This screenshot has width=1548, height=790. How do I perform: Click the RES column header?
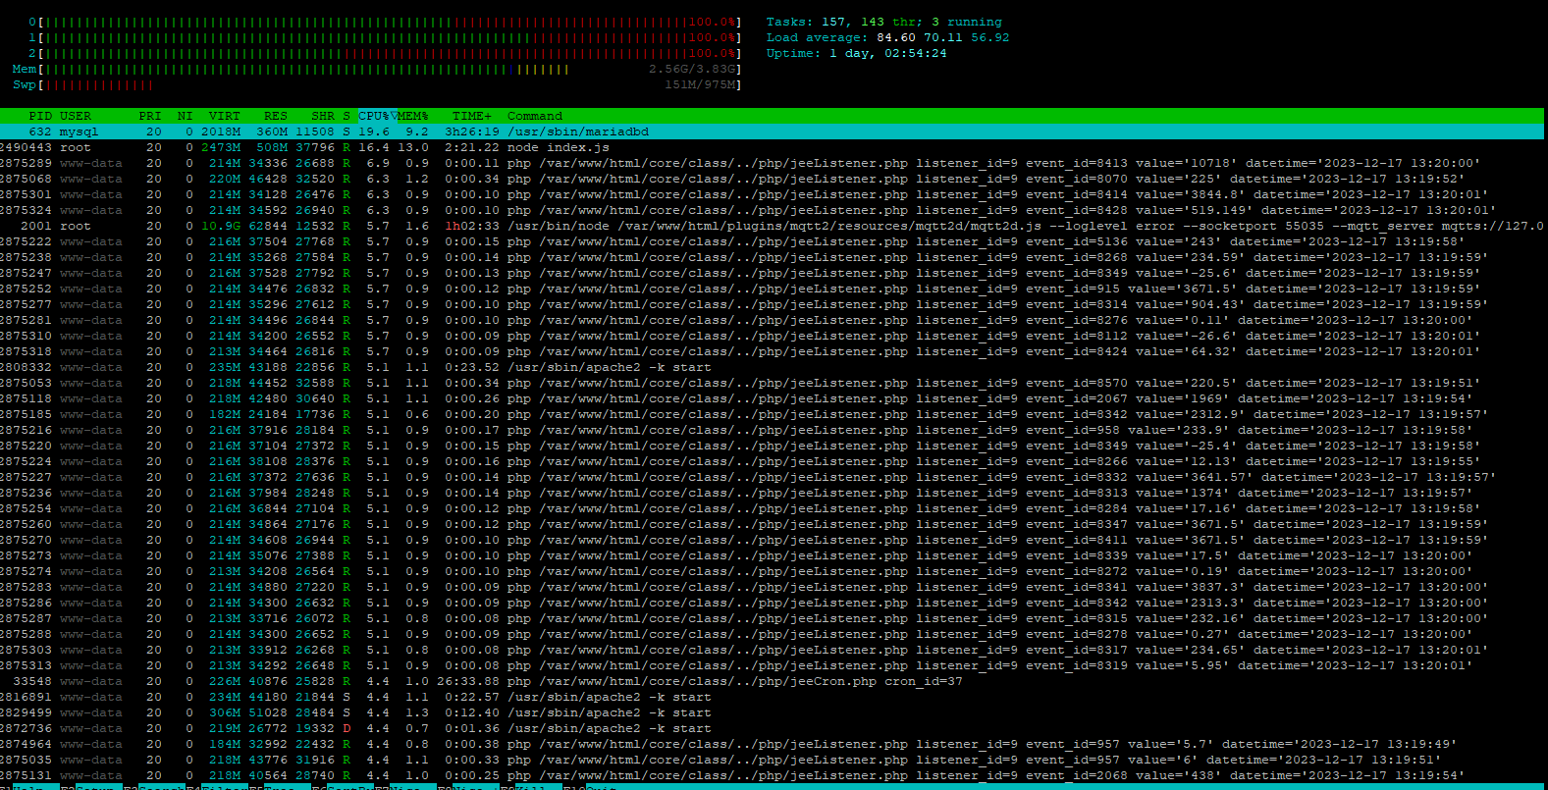276,116
